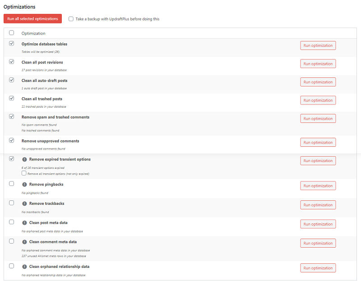The width and height of the screenshot is (361, 285).
Task: Click 'No pingbacks found' note
Action: 35,193
